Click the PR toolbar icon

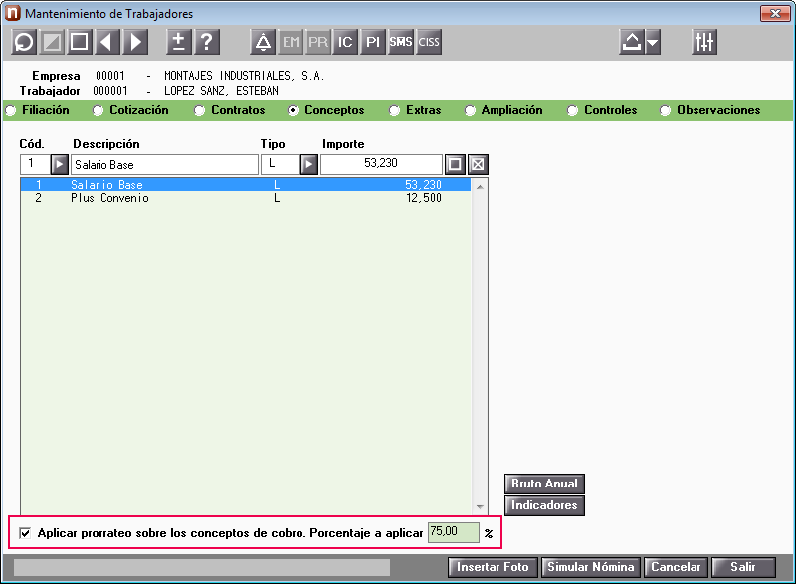pos(318,42)
